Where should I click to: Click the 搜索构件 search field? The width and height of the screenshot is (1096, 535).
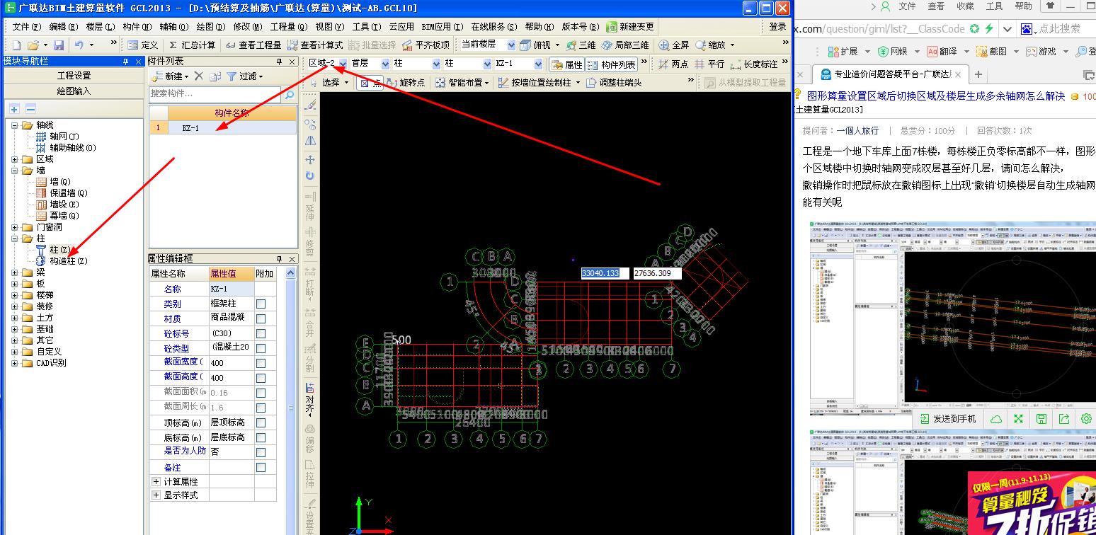[215, 94]
